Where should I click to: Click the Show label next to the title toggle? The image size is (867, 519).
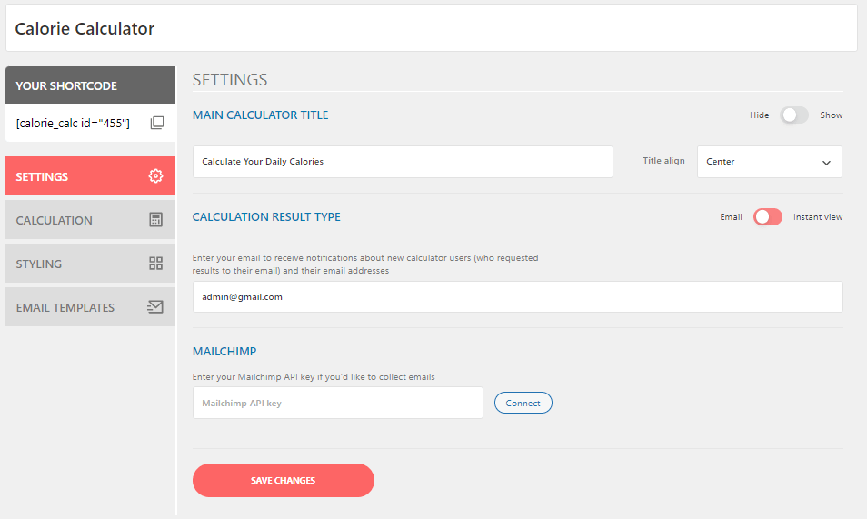(831, 115)
